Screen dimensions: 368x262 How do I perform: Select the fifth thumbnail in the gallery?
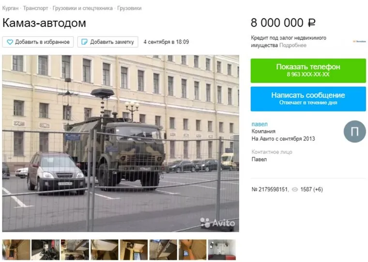[134, 249]
